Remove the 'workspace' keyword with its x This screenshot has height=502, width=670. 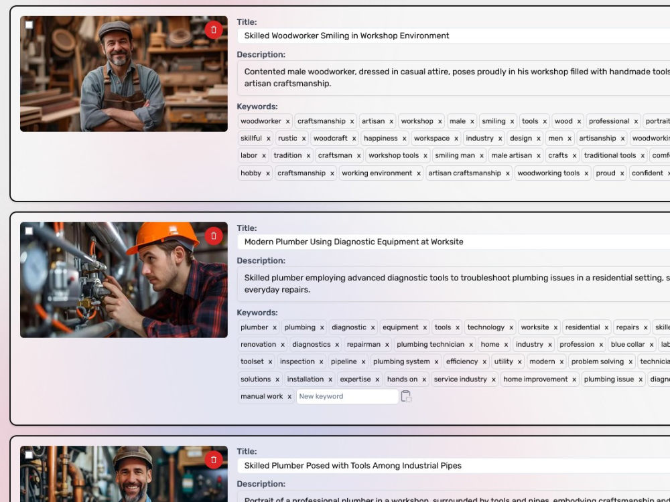[x=456, y=139]
